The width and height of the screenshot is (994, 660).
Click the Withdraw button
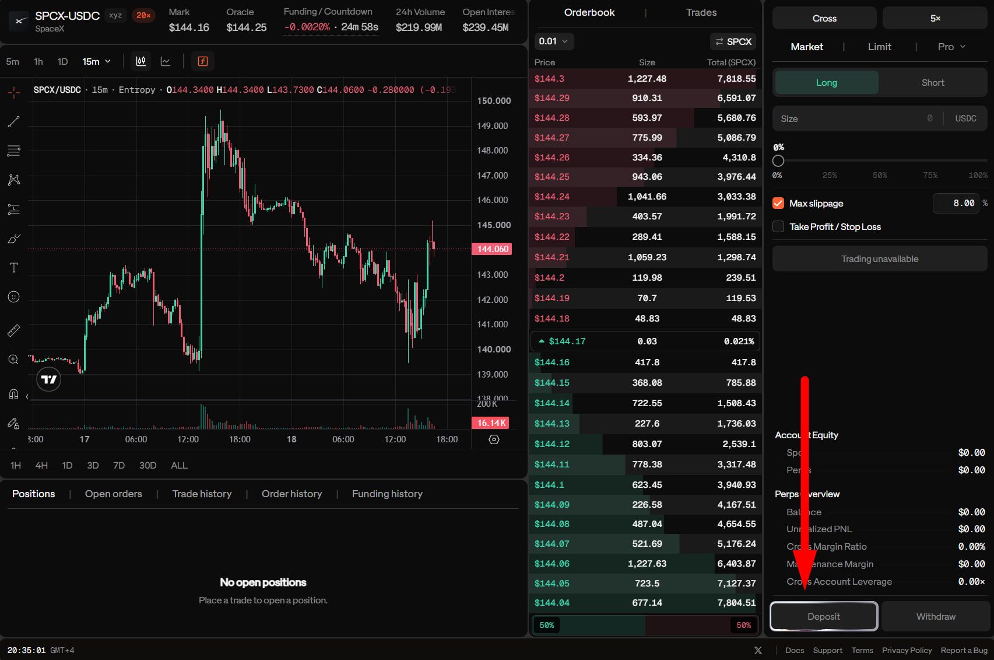point(936,616)
